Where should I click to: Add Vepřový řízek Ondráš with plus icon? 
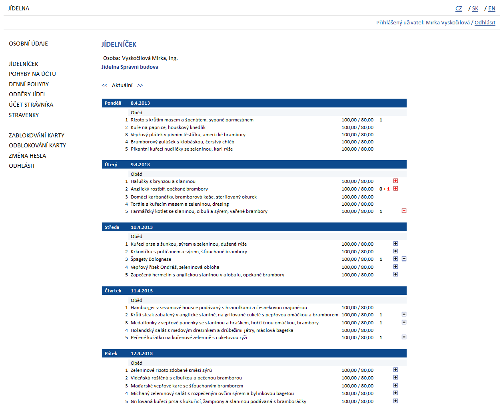(x=395, y=267)
